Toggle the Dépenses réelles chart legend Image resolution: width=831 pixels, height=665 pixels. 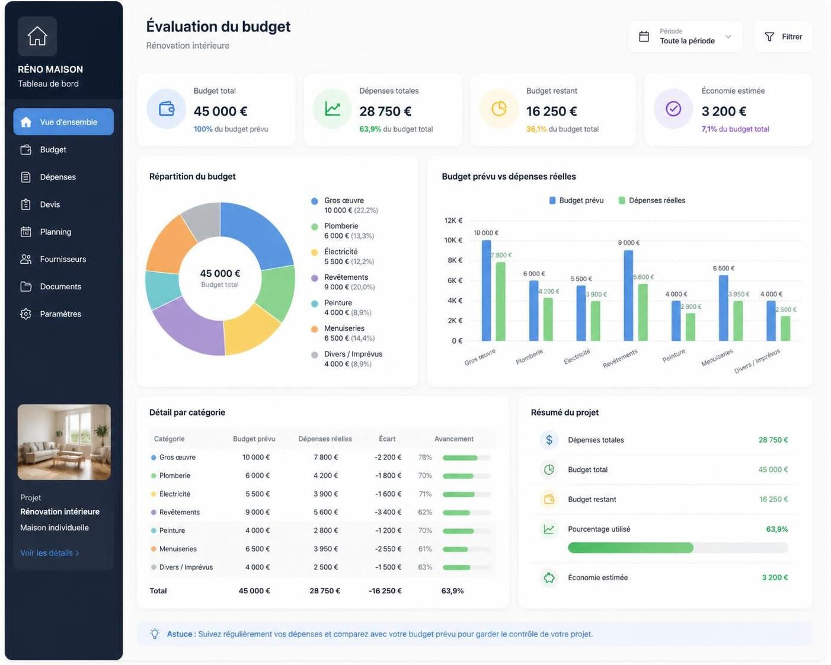652,200
